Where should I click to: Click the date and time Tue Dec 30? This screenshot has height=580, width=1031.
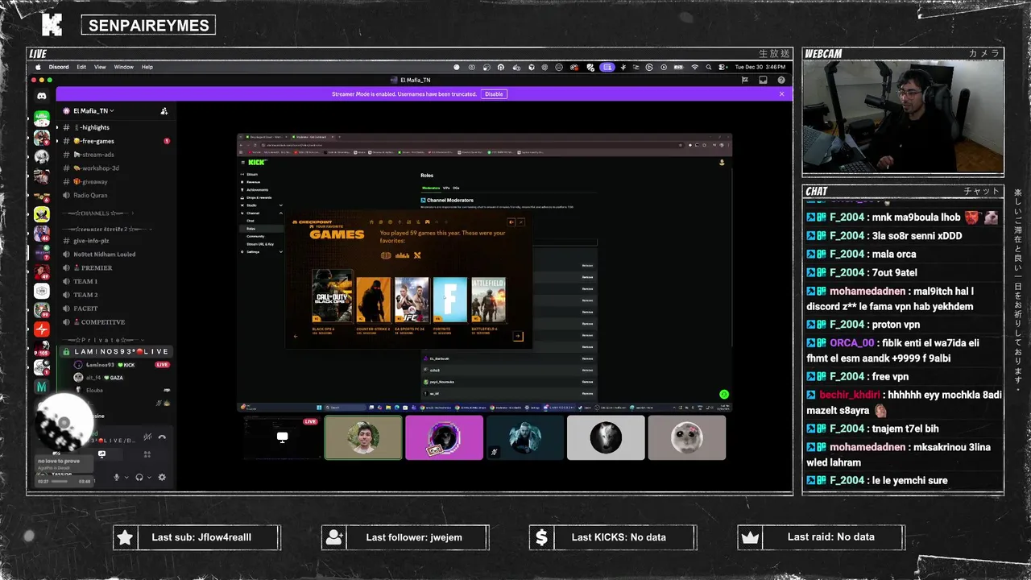click(x=760, y=67)
